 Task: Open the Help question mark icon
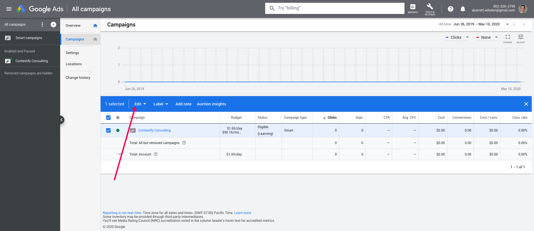pos(450,9)
